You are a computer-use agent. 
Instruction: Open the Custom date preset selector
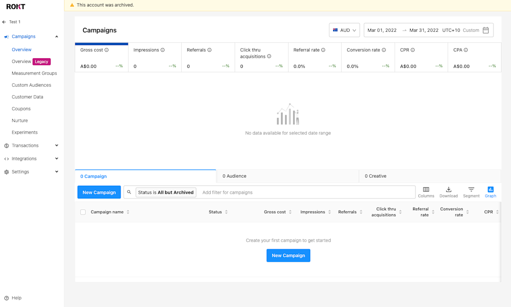coord(471,30)
